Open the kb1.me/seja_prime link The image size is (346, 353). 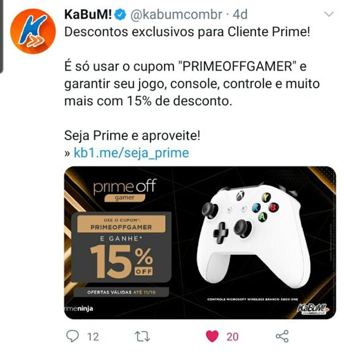tap(131, 153)
